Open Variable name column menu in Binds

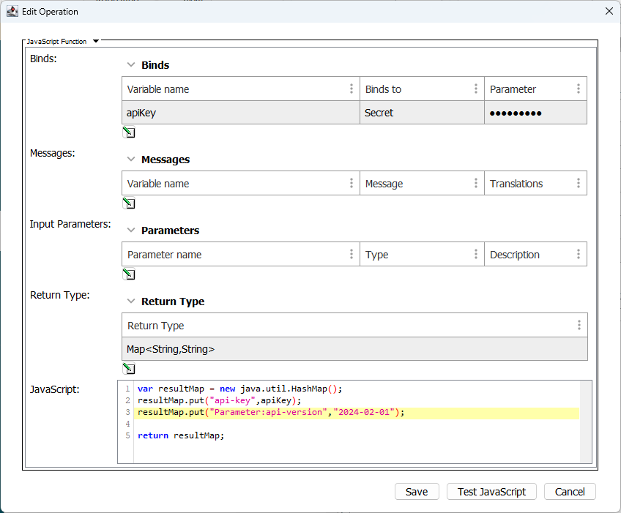(x=352, y=89)
